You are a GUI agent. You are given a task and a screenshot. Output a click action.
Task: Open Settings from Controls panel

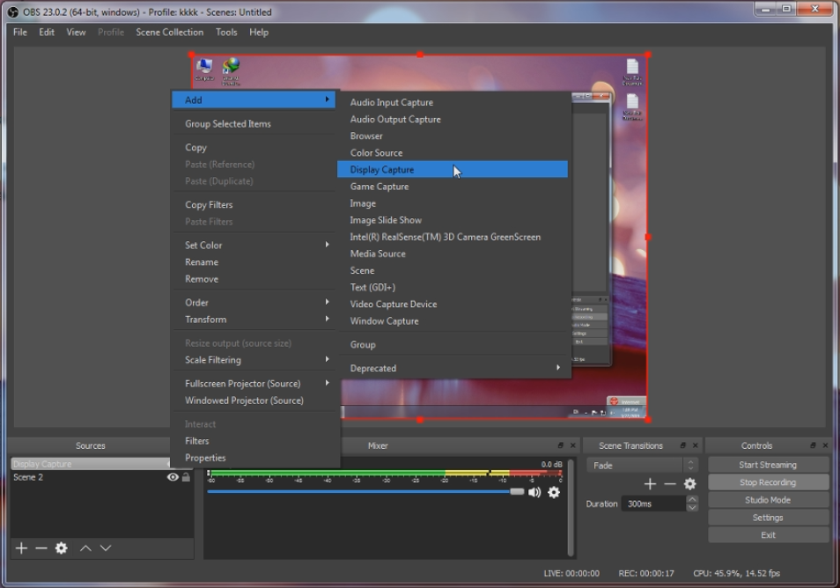point(768,518)
